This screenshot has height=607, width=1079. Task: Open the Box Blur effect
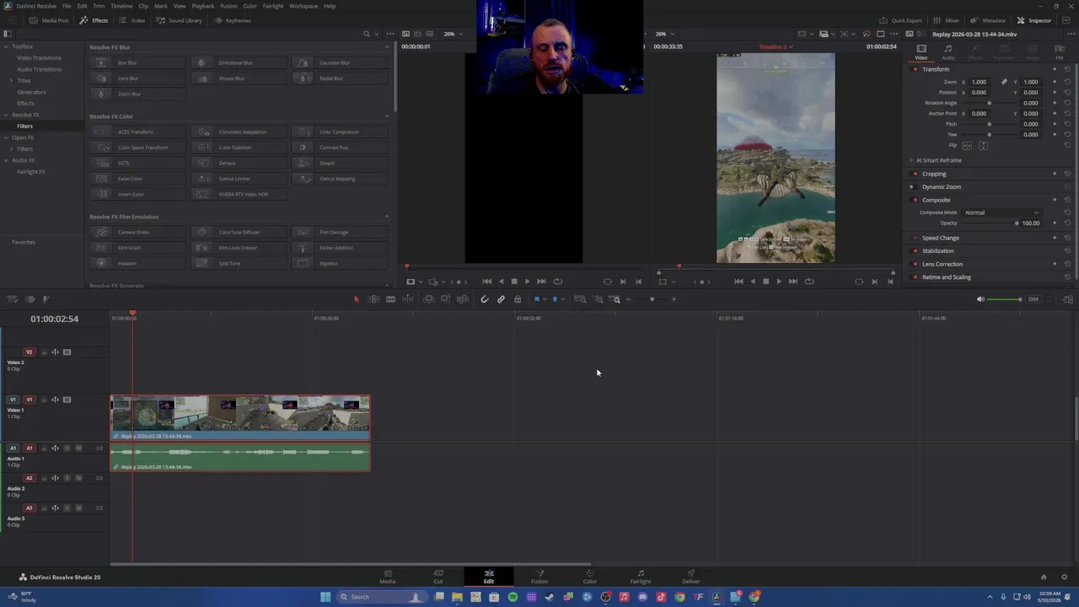[138, 62]
